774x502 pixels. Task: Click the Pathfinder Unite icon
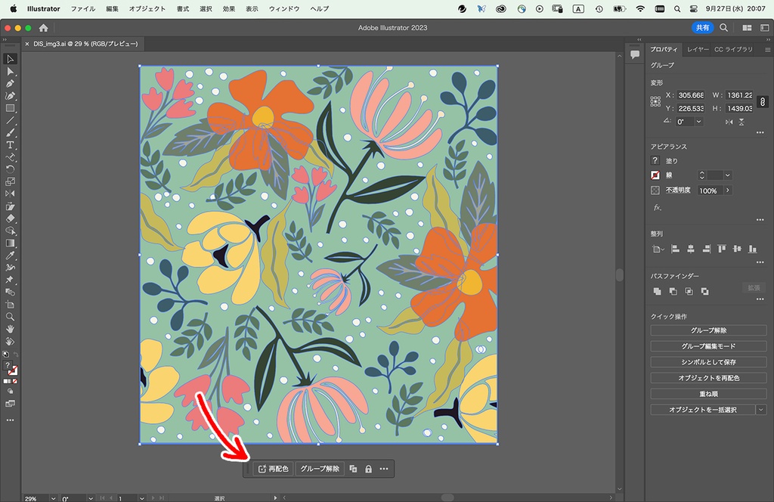[657, 291]
